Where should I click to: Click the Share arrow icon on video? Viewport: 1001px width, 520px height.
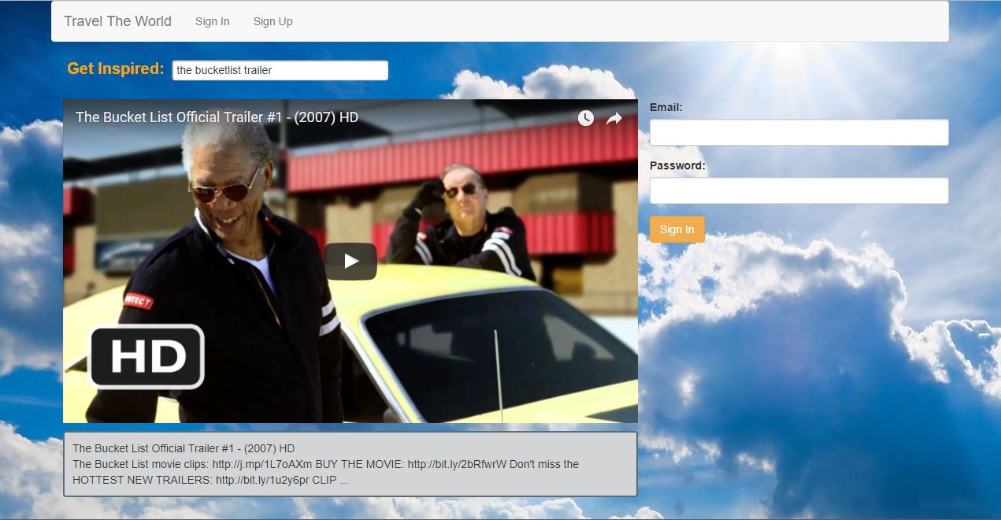(614, 118)
